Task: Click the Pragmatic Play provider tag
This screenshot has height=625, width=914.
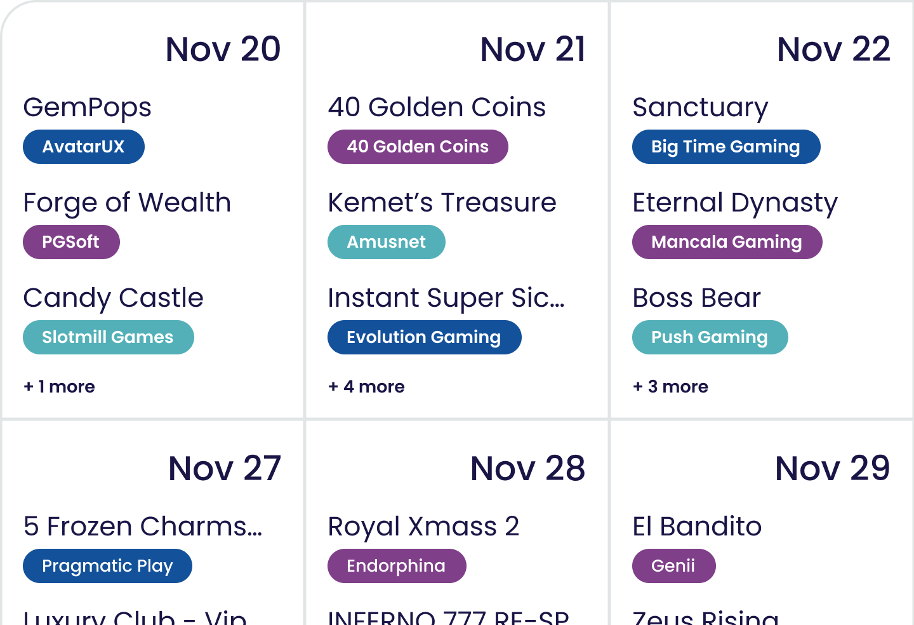Action: coord(107,566)
